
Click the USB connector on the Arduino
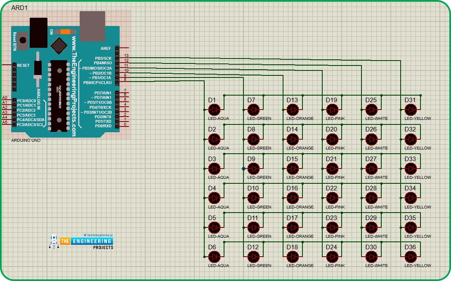tap(92, 26)
